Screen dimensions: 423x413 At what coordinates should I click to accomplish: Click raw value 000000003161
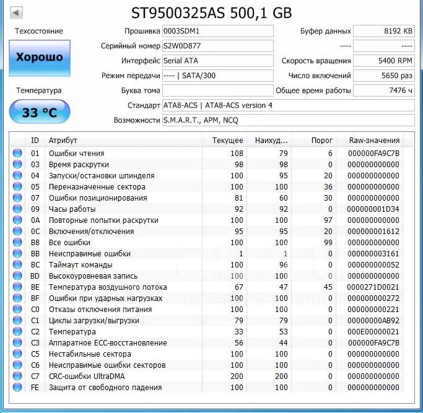pyautogui.click(x=373, y=254)
